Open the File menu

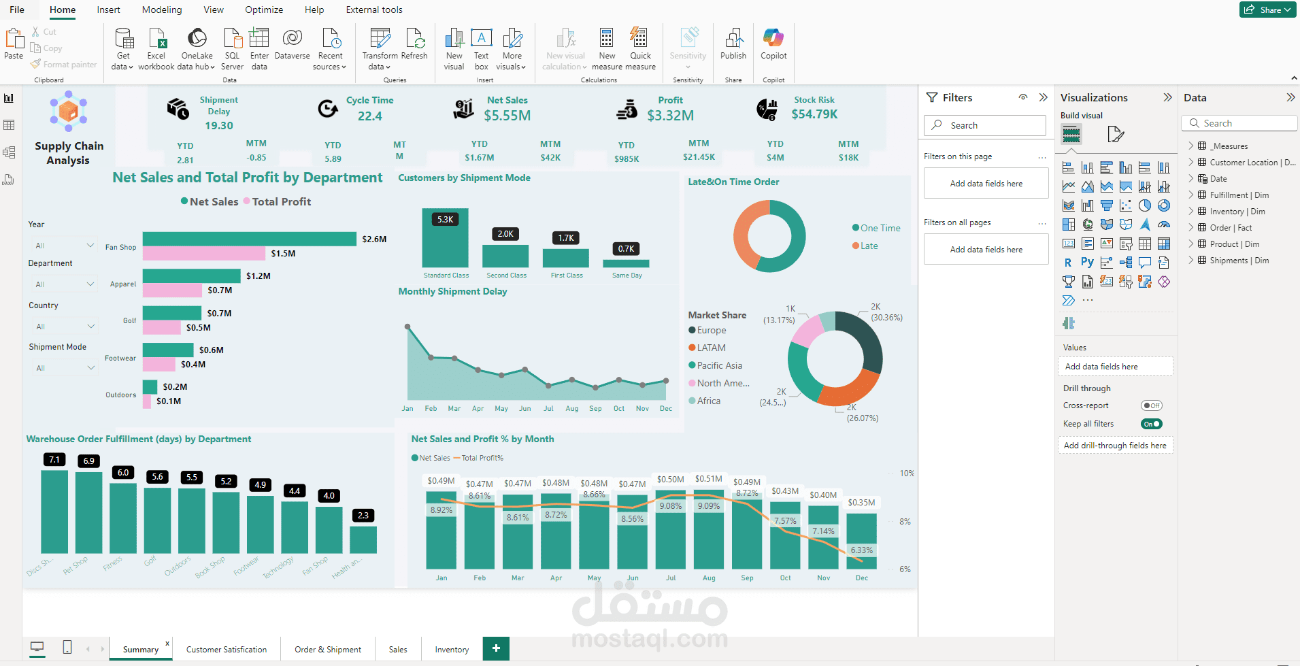(x=17, y=10)
